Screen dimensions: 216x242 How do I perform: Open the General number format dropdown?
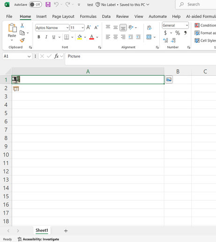(x=187, y=25)
